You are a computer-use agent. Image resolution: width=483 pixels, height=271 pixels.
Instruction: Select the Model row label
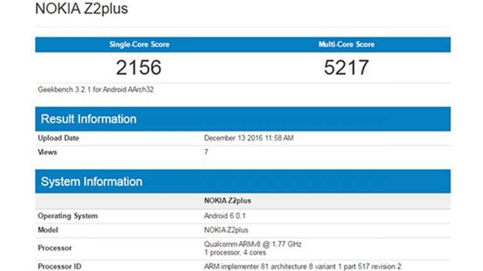[x=48, y=230]
